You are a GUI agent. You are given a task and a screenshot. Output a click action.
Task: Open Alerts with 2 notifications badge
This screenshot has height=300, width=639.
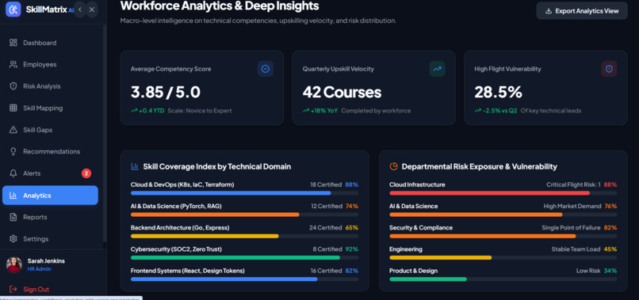pos(50,173)
